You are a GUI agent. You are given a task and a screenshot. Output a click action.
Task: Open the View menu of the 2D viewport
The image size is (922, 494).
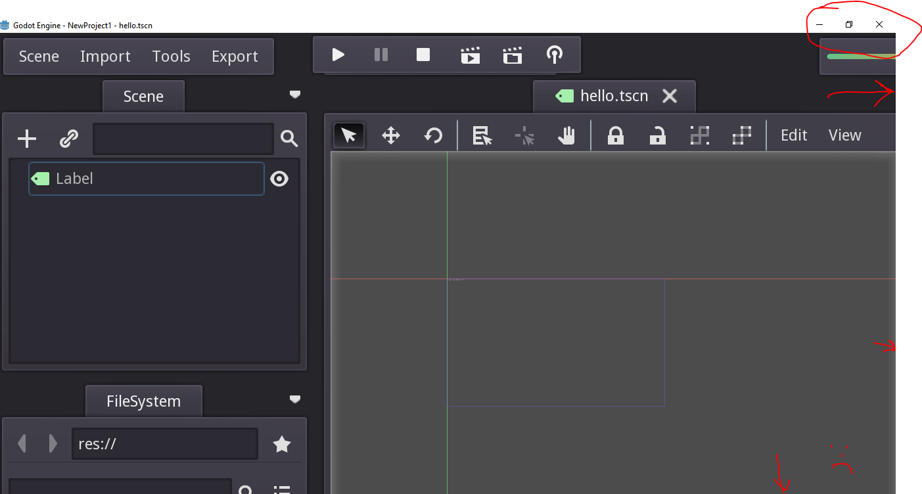coord(844,135)
